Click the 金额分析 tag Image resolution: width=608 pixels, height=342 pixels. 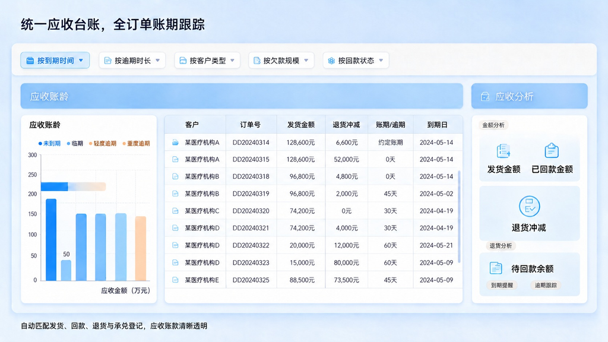[493, 125]
